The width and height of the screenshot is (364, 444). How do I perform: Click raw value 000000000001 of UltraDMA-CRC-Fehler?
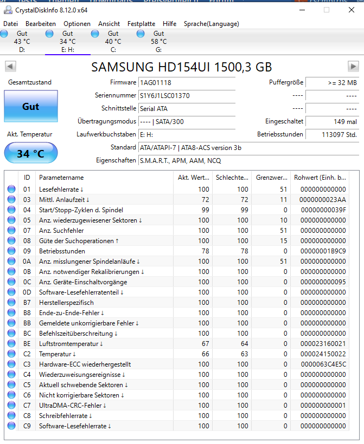coord(323,405)
